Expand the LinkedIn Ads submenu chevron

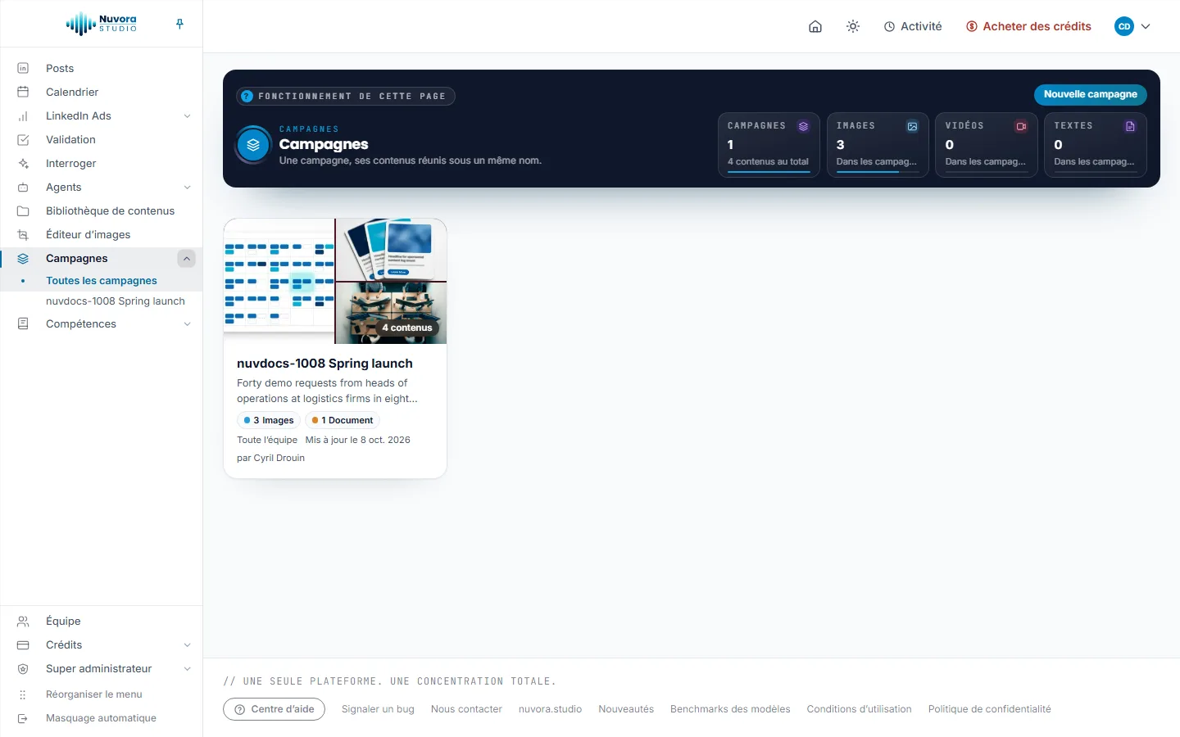point(187,116)
